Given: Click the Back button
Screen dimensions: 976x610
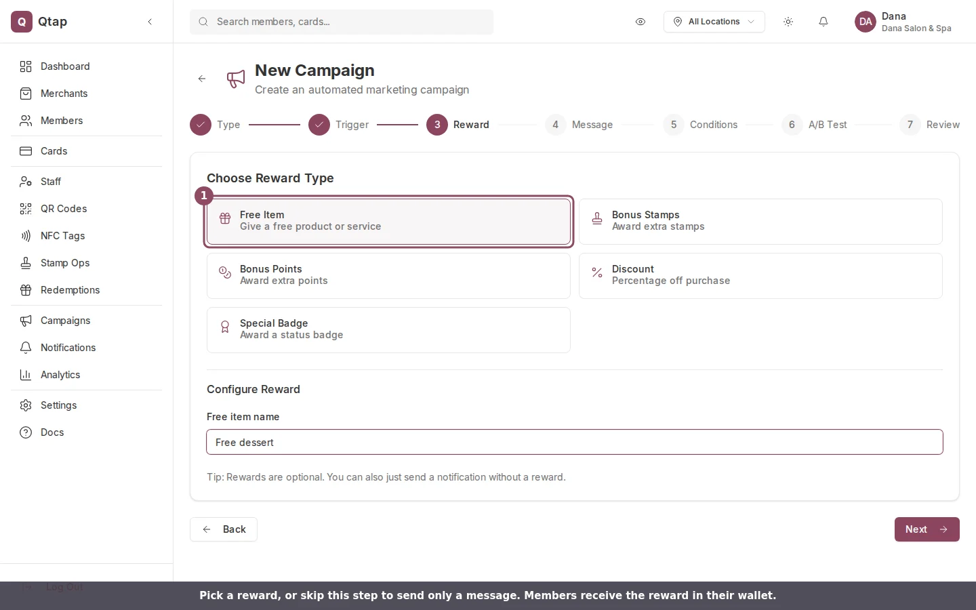Looking at the screenshot, I should click(224, 529).
